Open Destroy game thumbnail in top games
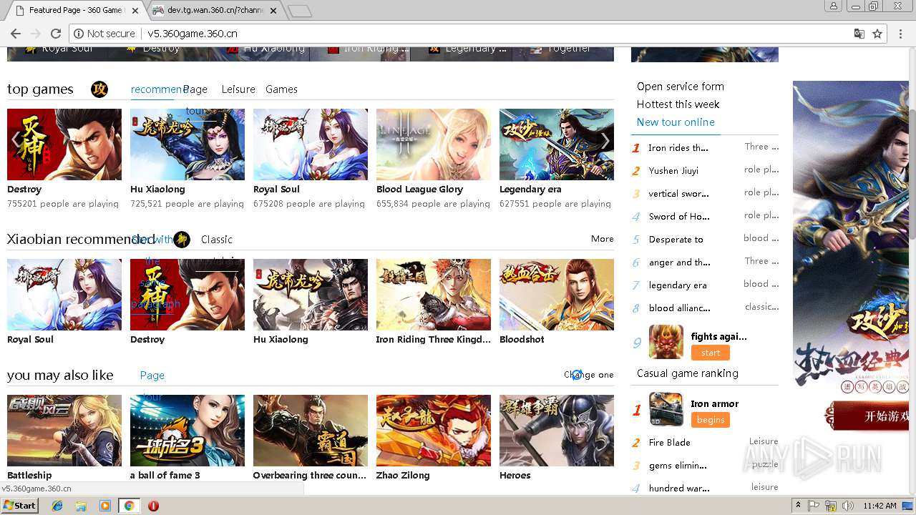 tap(64, 144)
